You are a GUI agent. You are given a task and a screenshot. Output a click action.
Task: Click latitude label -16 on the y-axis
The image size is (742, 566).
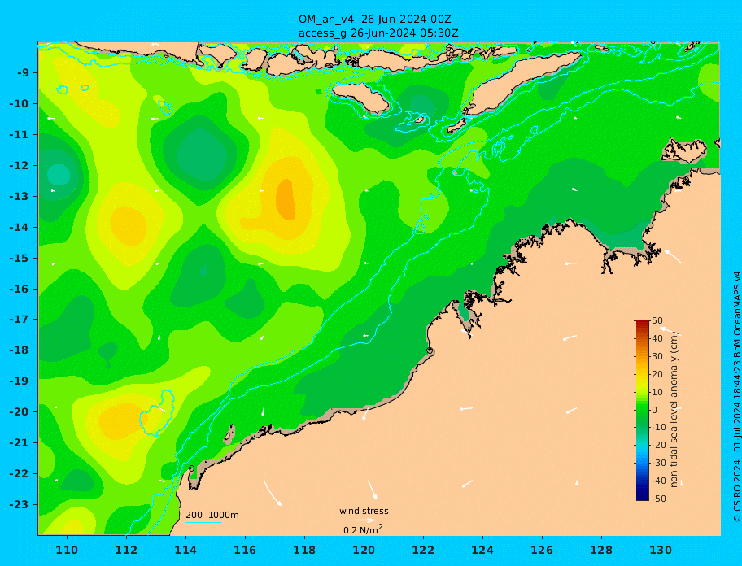(20, 289)
